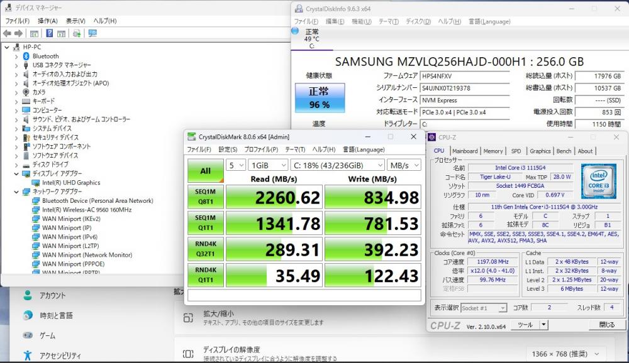The image size is (629, 363).
Task: Click the 閉じる button in CPU-Z
Action: pyautogui.click(x=606, y=325)
